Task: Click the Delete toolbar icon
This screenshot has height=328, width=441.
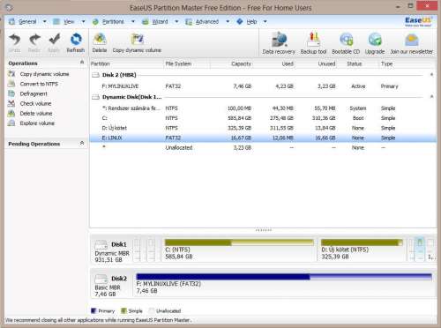Action: pos(100,40)
